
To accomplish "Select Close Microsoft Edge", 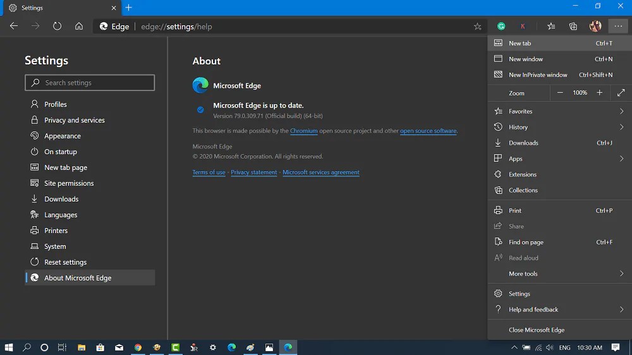I will (559, 330).
